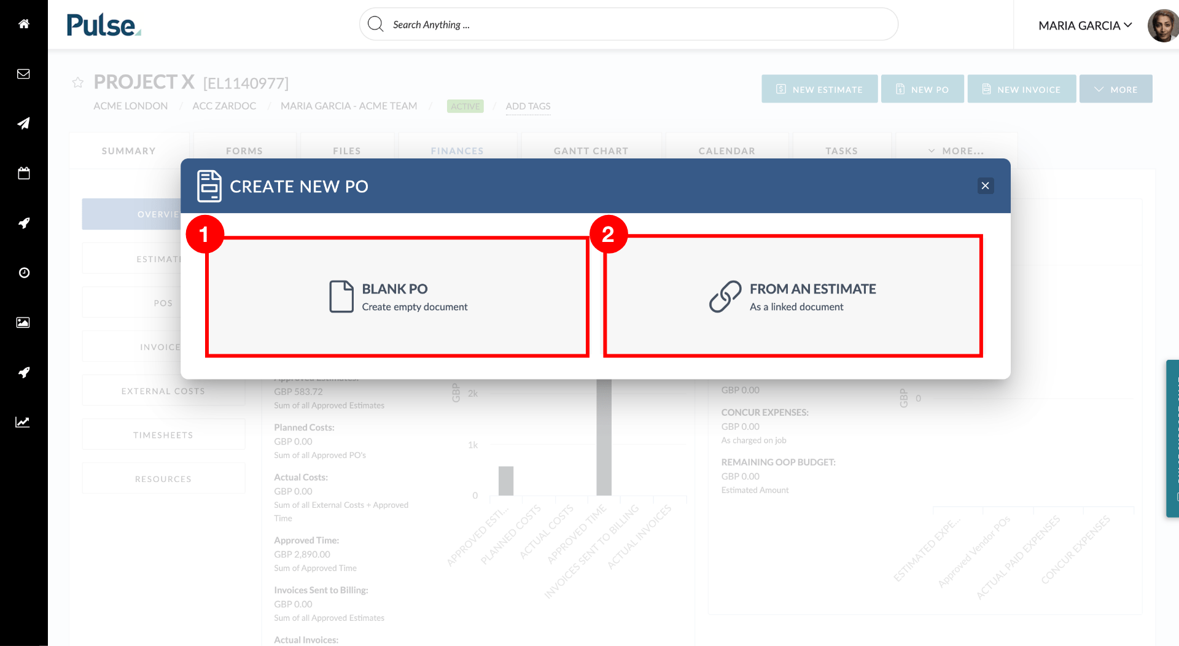The image size is (1179, 646).
Task: Click the New Invoice button
Action: [1022, 89]
